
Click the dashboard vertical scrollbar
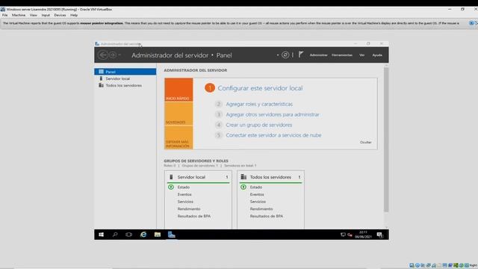(386, 140)
